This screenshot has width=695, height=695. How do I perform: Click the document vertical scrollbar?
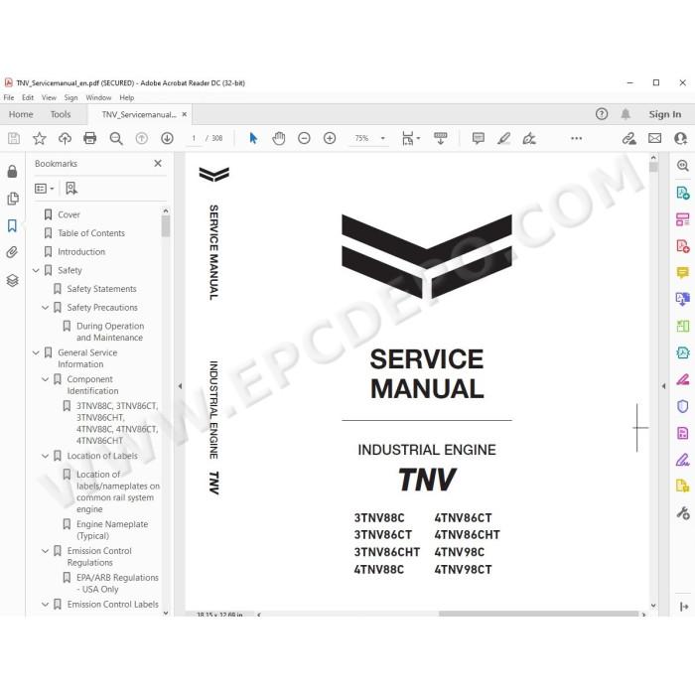[x=653, y=381]
